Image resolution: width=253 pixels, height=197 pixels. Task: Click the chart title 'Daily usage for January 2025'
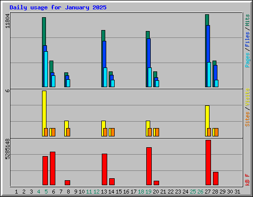tap(58, 7)
